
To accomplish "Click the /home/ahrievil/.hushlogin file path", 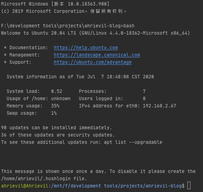I will [x=36, y=178].
